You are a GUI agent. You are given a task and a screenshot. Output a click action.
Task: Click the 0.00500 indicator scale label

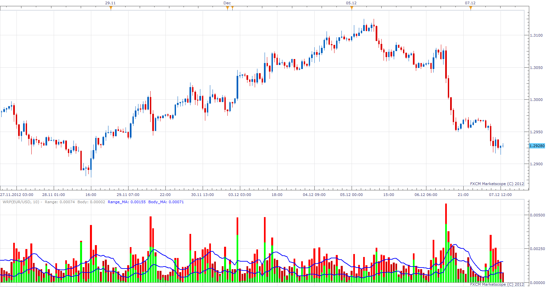[x=537, y=215]
